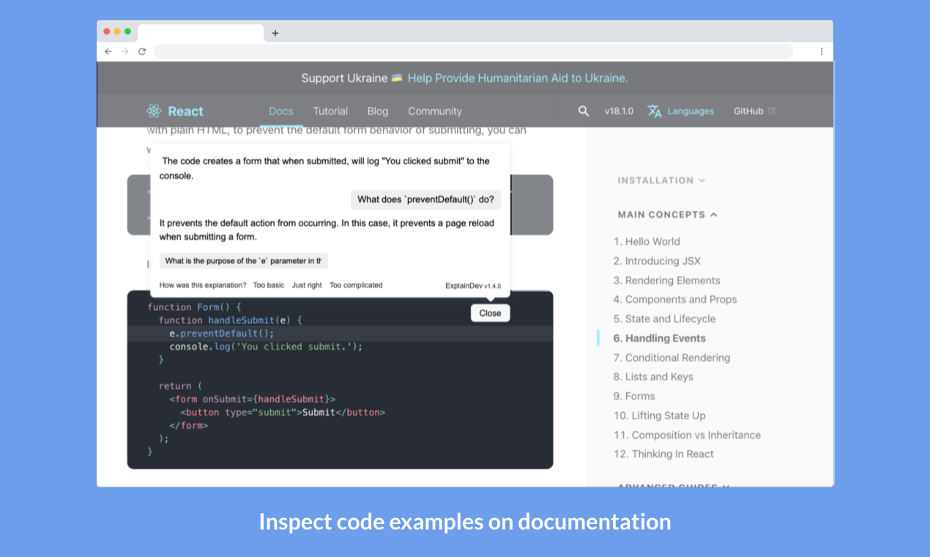Click the browser back arrow

(108, 51)
